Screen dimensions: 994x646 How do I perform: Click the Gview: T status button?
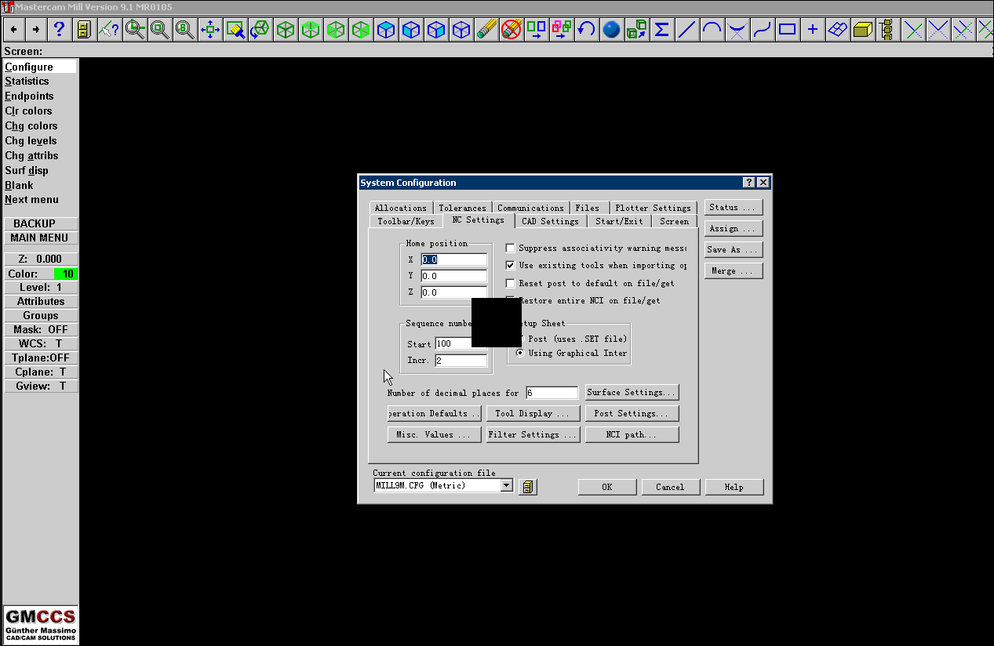tap(40, 386)
